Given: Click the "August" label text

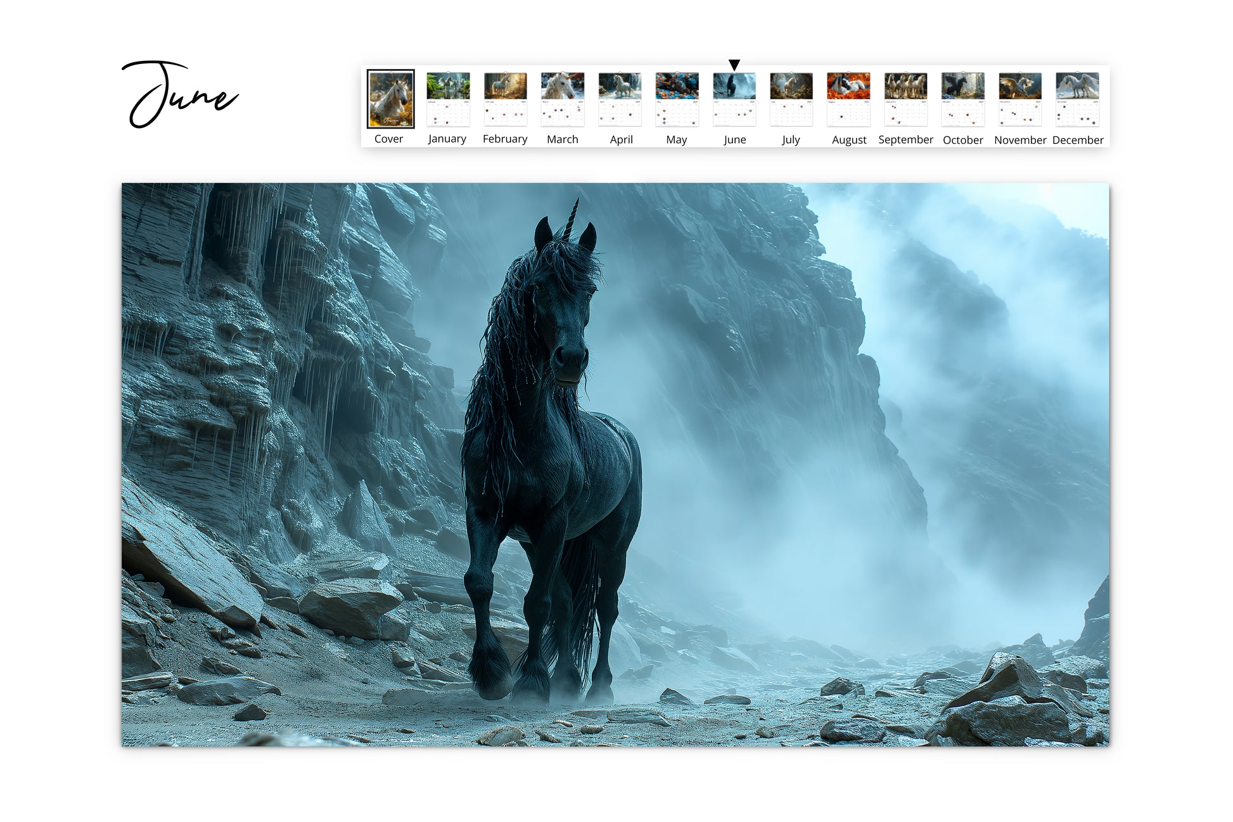Looking at the screenshot, I should pyautogui.click(x=849, y=140).
